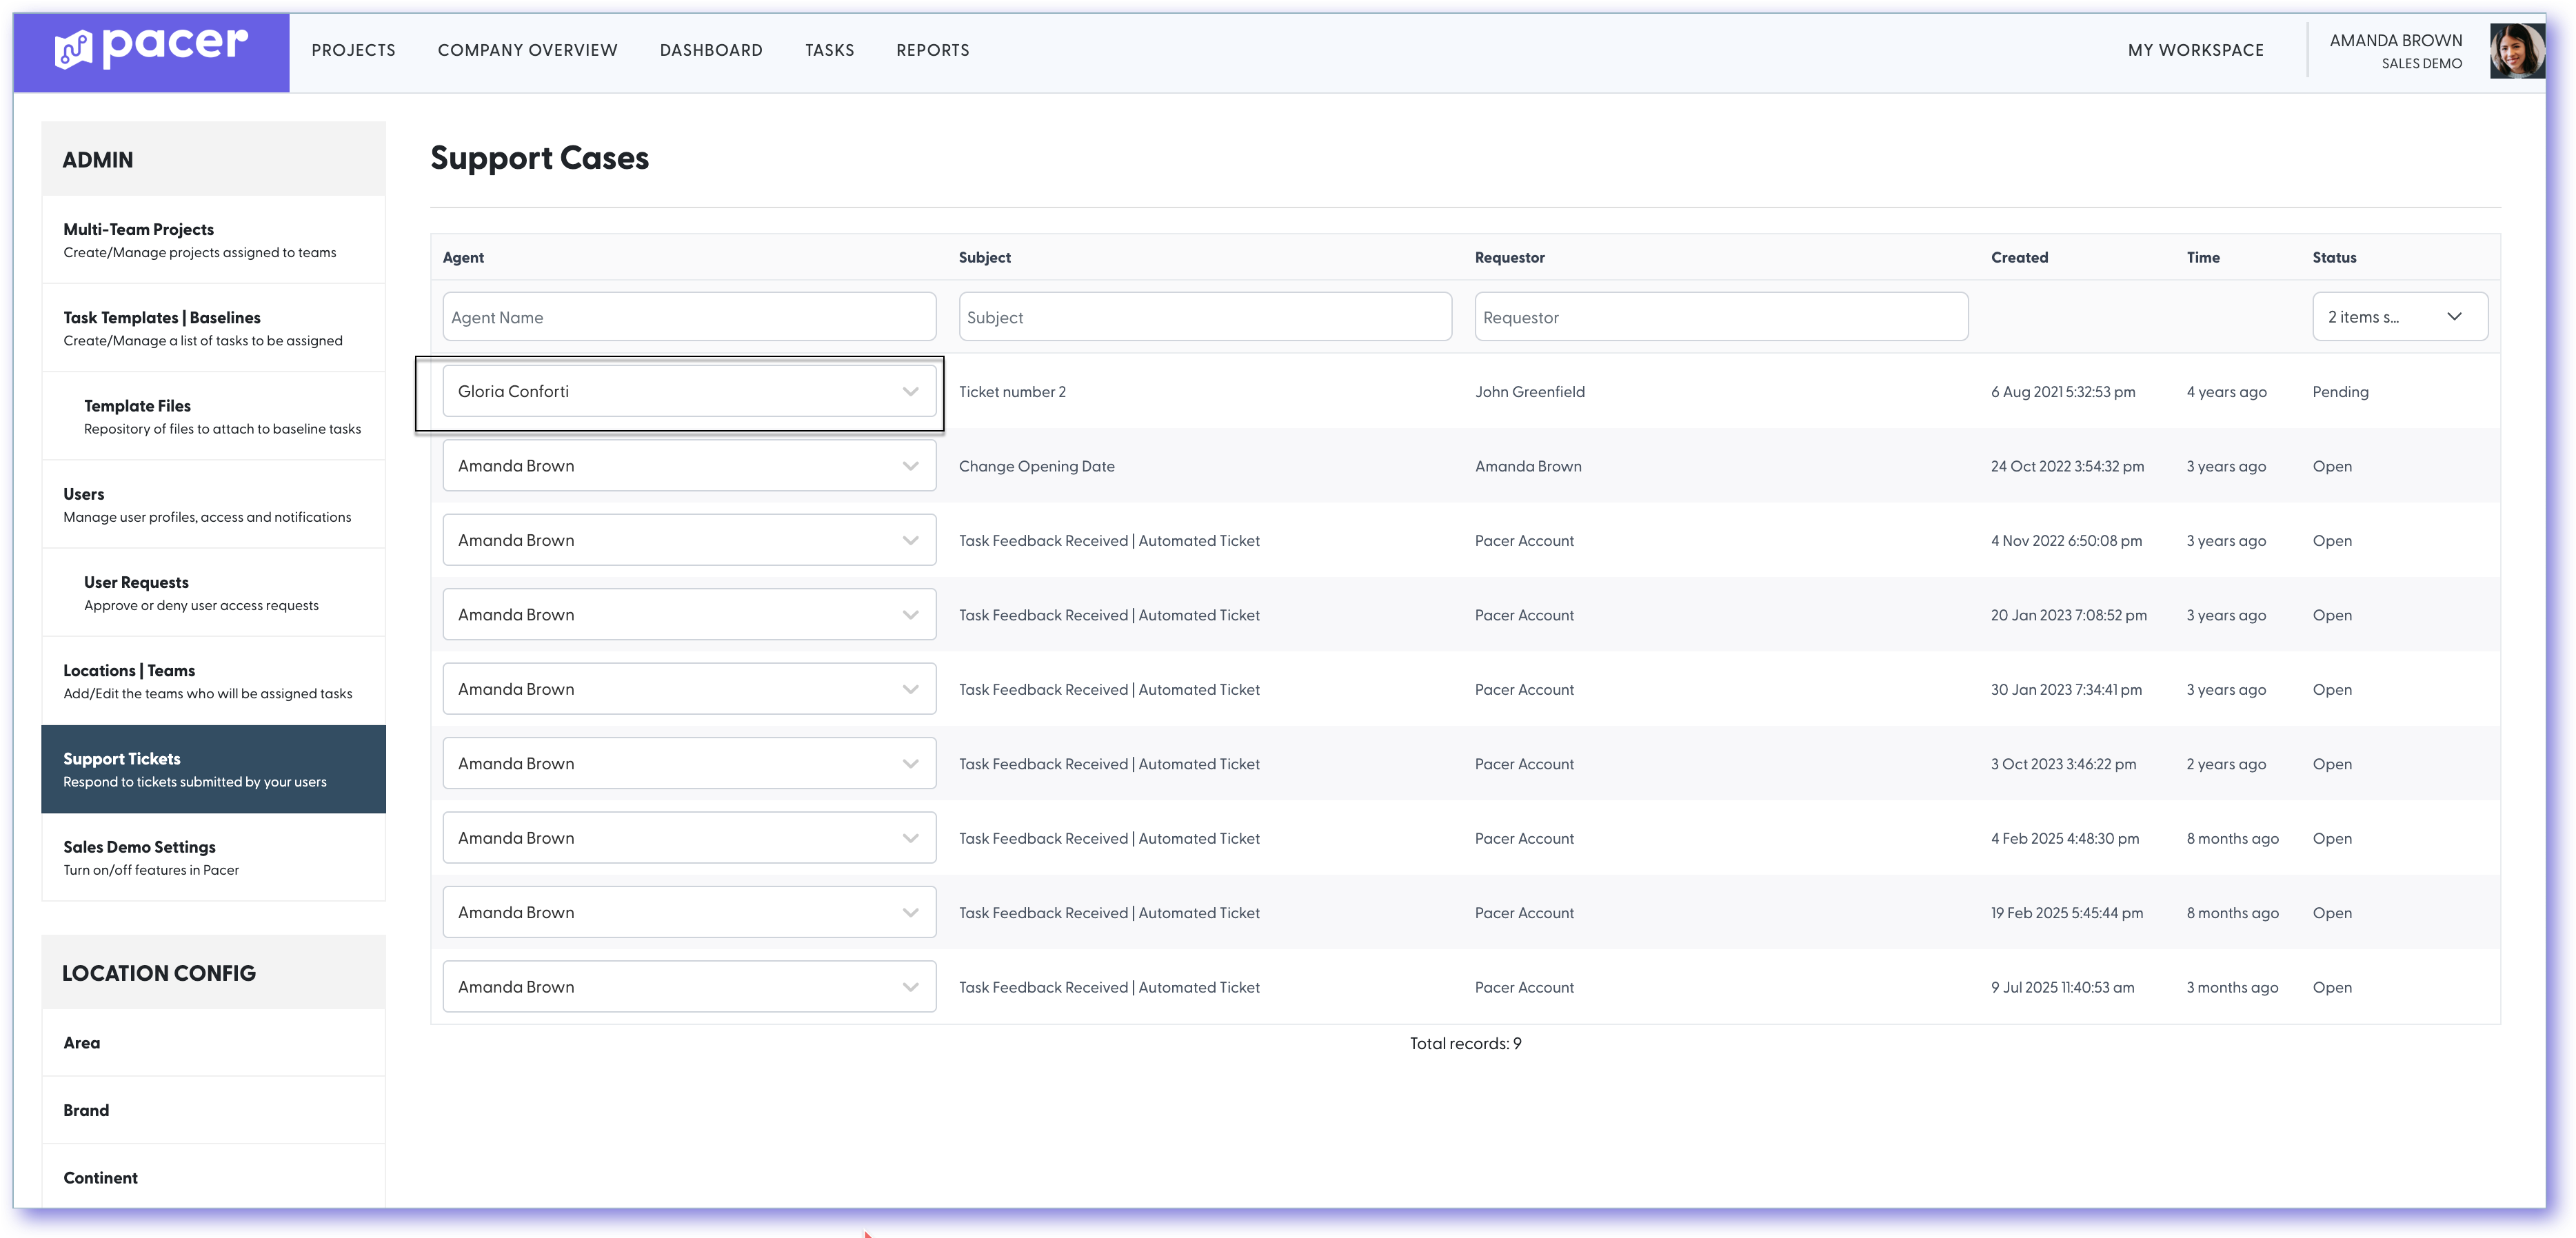Open agent dropdown for 4 Feb 2025 ticket
Screen dimensions: 2576x1238
(x=689, y=838)
